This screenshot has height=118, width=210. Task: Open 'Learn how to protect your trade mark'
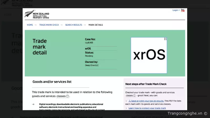pyautogui.click(x=147, y=108)
